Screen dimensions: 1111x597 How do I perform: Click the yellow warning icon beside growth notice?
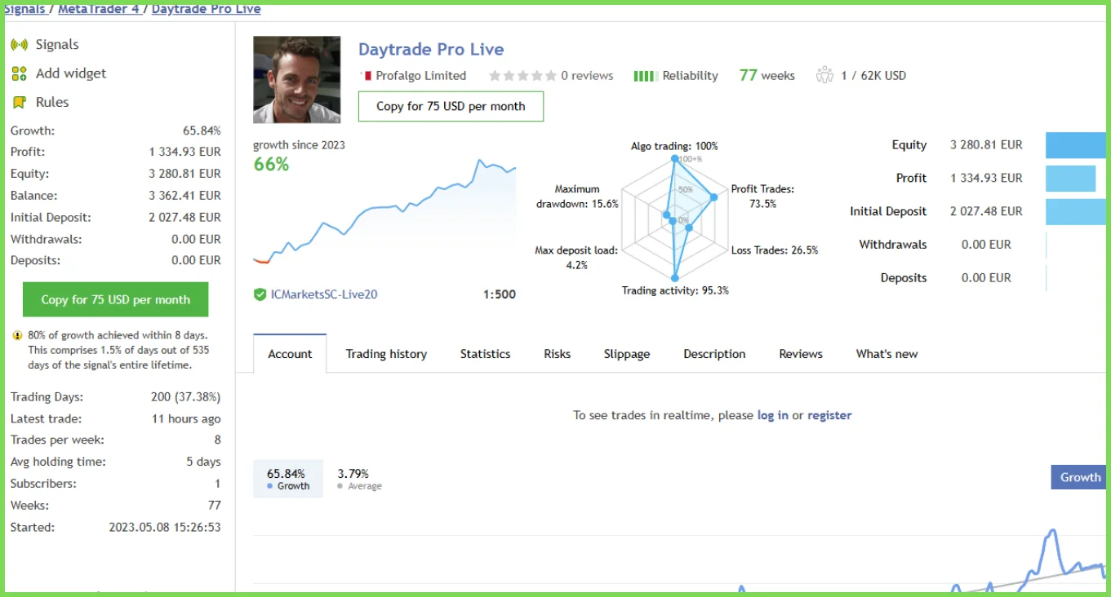(17, 335)
